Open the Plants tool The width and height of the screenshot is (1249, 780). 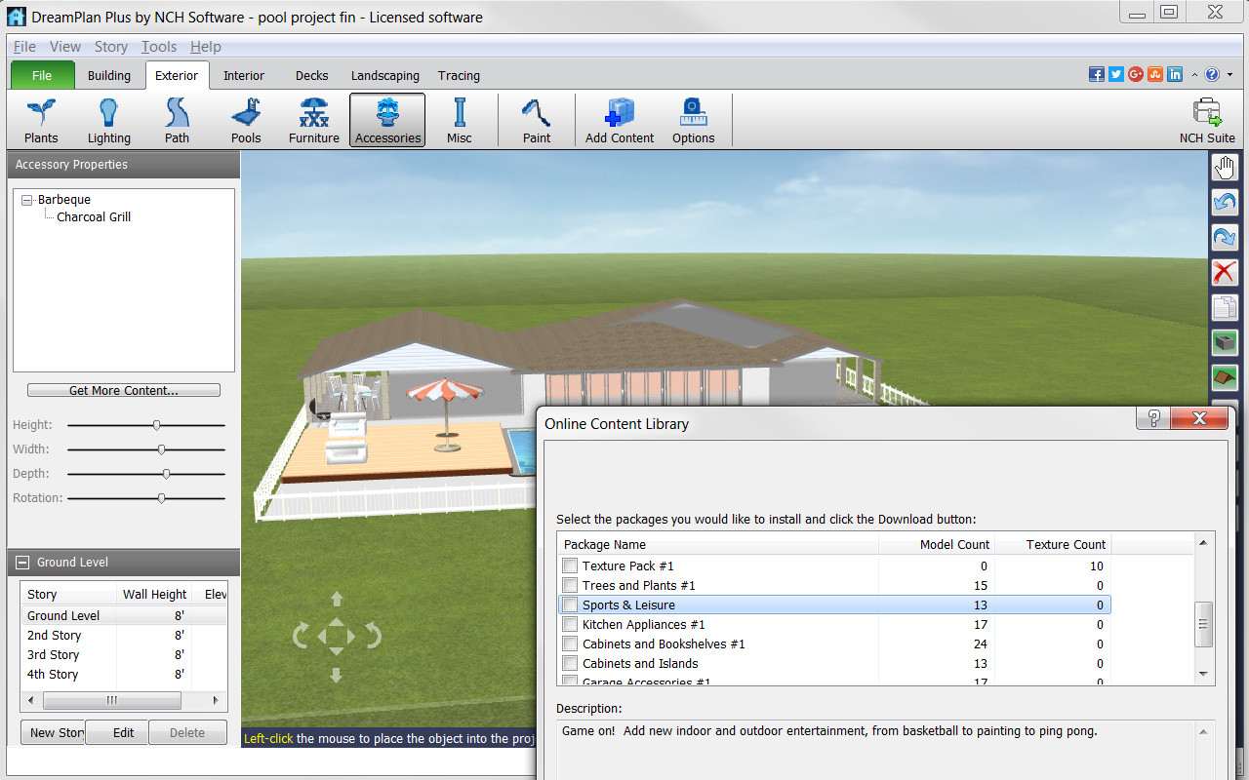pos(40,117)
